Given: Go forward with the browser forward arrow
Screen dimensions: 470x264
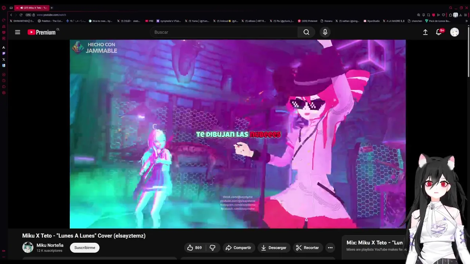Looking at the screenshot, I should click(16, 15).
